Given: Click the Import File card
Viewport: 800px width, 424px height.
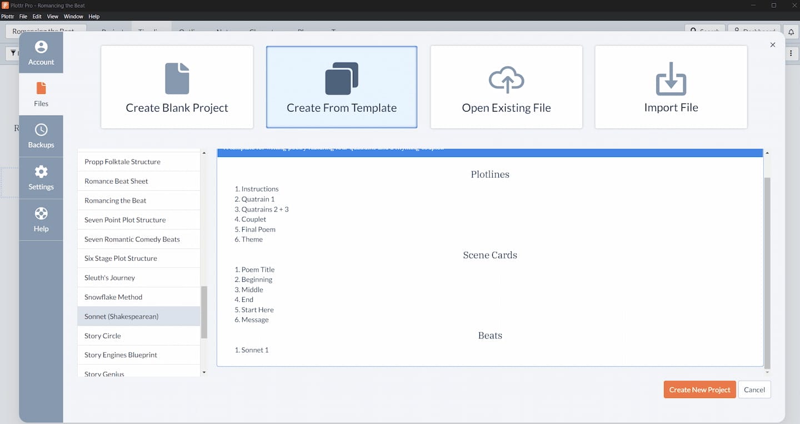Looking at the screenshot, I should [671, 87].
